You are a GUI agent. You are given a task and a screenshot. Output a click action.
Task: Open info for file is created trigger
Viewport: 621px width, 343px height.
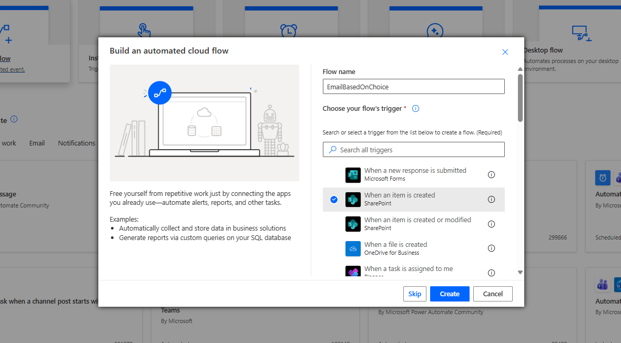coord(491,248)
